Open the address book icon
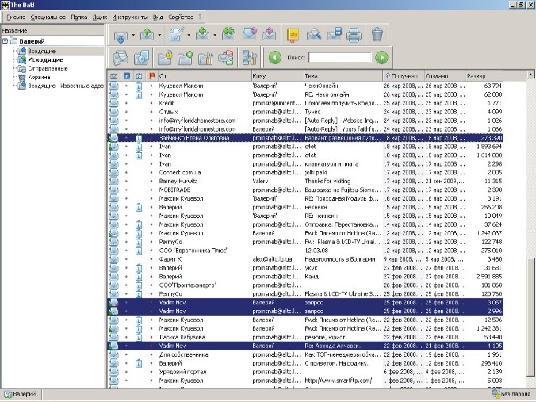Screen dimensions: 536x402 pos(293,35)
